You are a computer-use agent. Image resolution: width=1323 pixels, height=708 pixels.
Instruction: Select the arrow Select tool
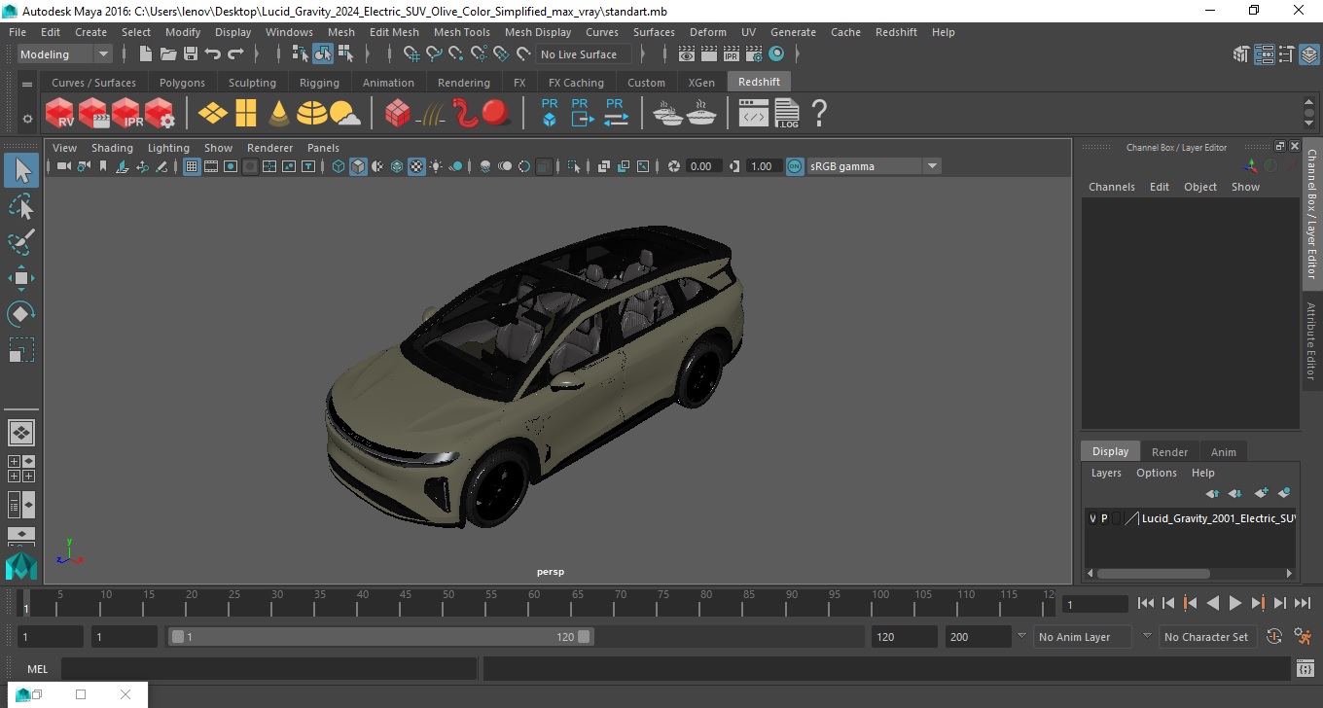pyautogui.click(x=21, y=171)
